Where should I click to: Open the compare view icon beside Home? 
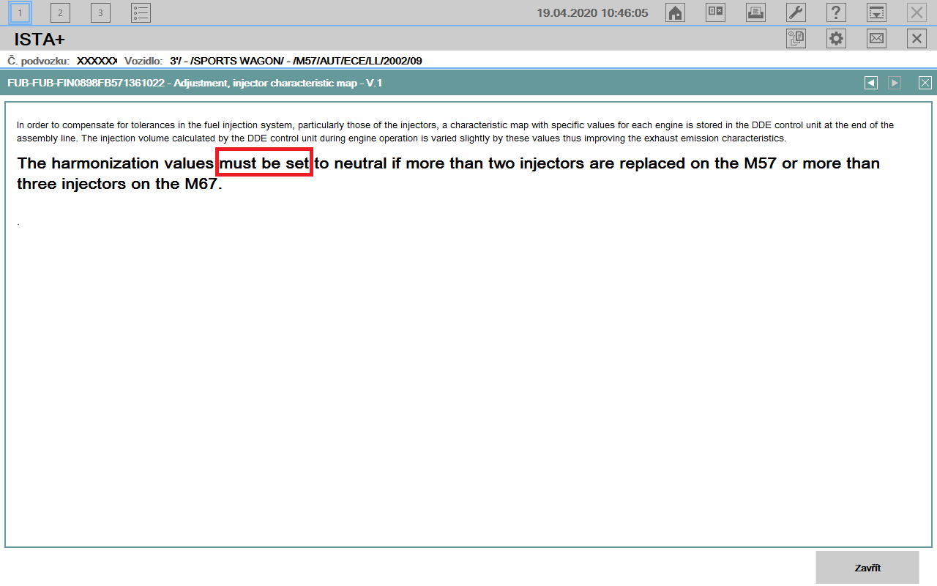pos(715,12)
